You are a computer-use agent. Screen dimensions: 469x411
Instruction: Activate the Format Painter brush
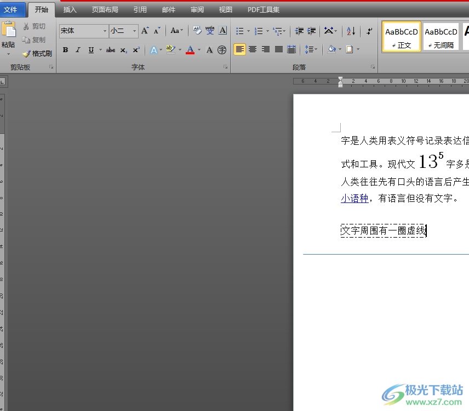pos(37,54)
